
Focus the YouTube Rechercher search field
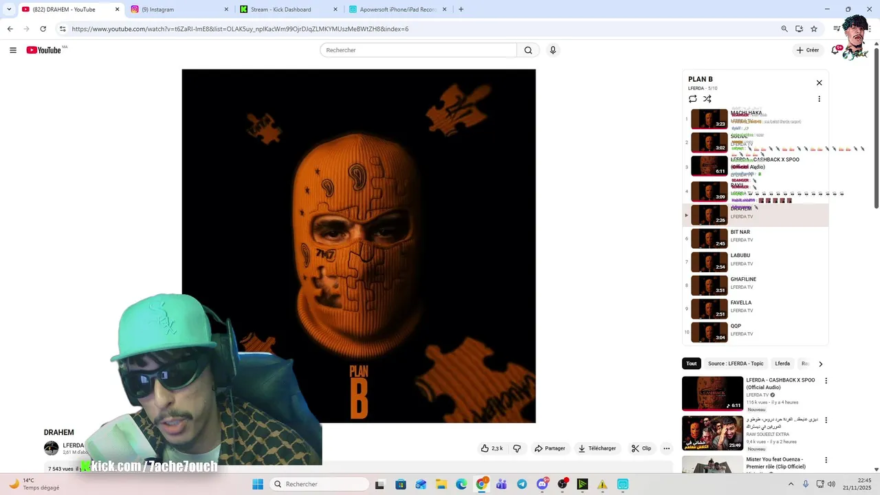click(418, 50)
